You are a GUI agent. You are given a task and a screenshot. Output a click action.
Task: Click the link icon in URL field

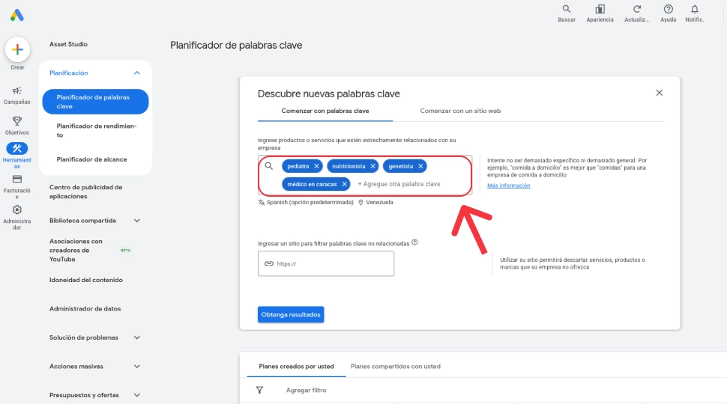[269, 263]
